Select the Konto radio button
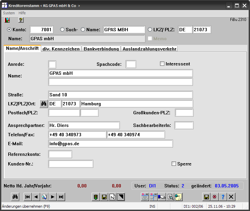This screenshot has height=211, width=250. (x=9, y=30)
